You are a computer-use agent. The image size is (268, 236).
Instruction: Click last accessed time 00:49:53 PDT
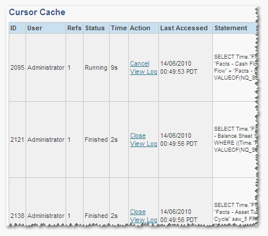pos(179,71)
